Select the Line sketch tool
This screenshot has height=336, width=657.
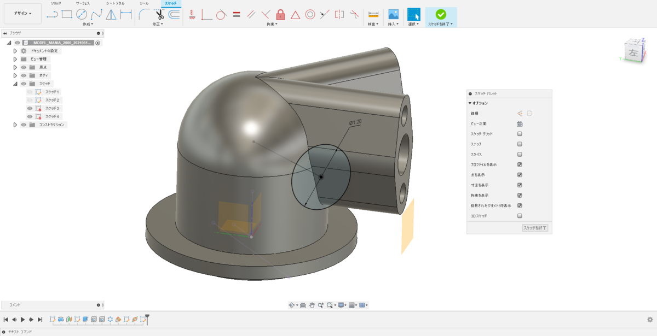point(52,15)
